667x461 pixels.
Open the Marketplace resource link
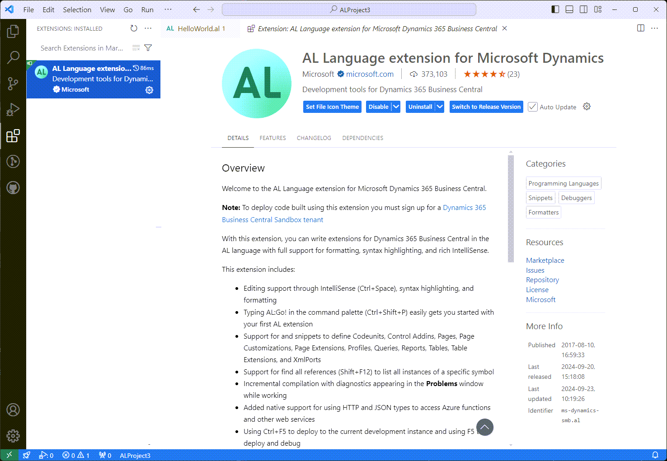(545, 260)
